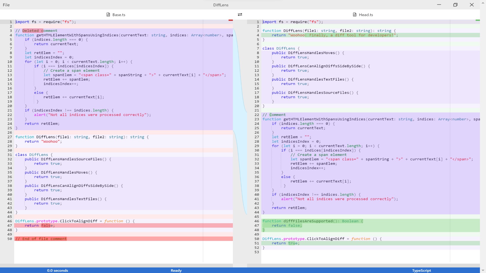The image size is (486, 273).
Task: Select the Head.ts file label
Action: 366,15
